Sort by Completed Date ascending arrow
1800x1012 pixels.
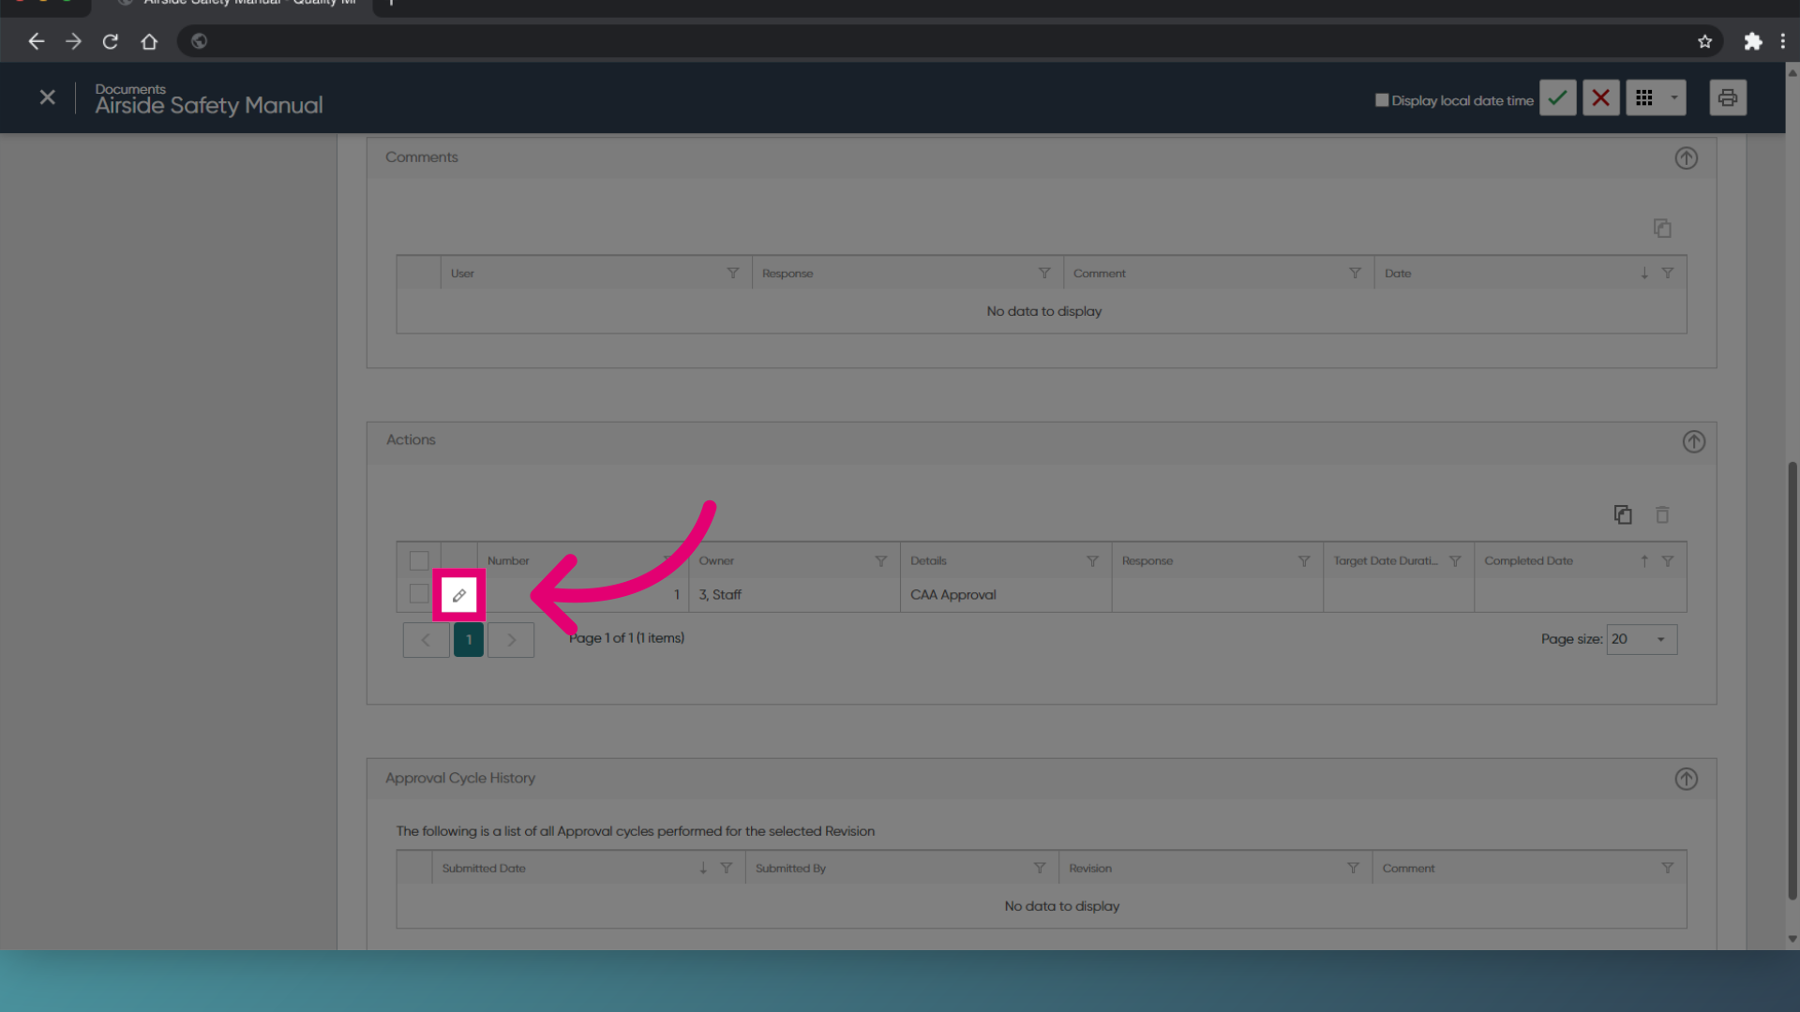coord(1644,560)
